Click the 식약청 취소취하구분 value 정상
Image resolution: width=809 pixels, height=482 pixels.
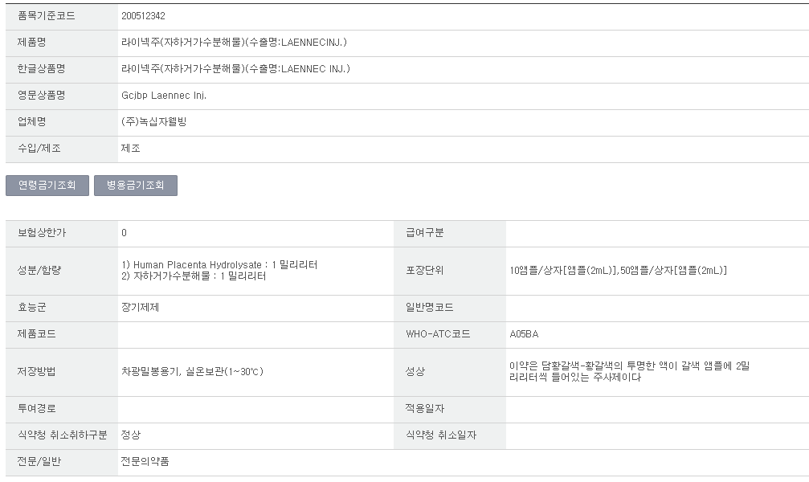tap(130, 435)
